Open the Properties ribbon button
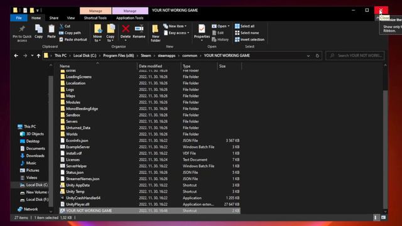The height and width of the screenshot is (226, 402). click(x=202, y=33)
